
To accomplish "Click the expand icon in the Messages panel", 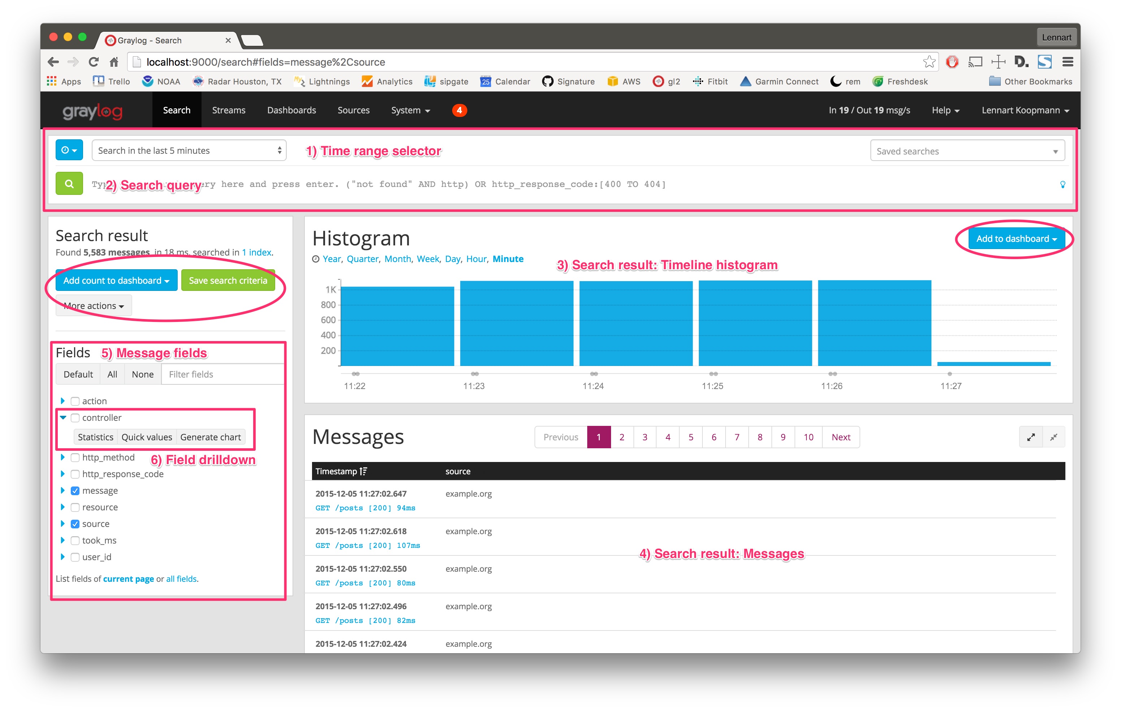I will [1031, 437].
